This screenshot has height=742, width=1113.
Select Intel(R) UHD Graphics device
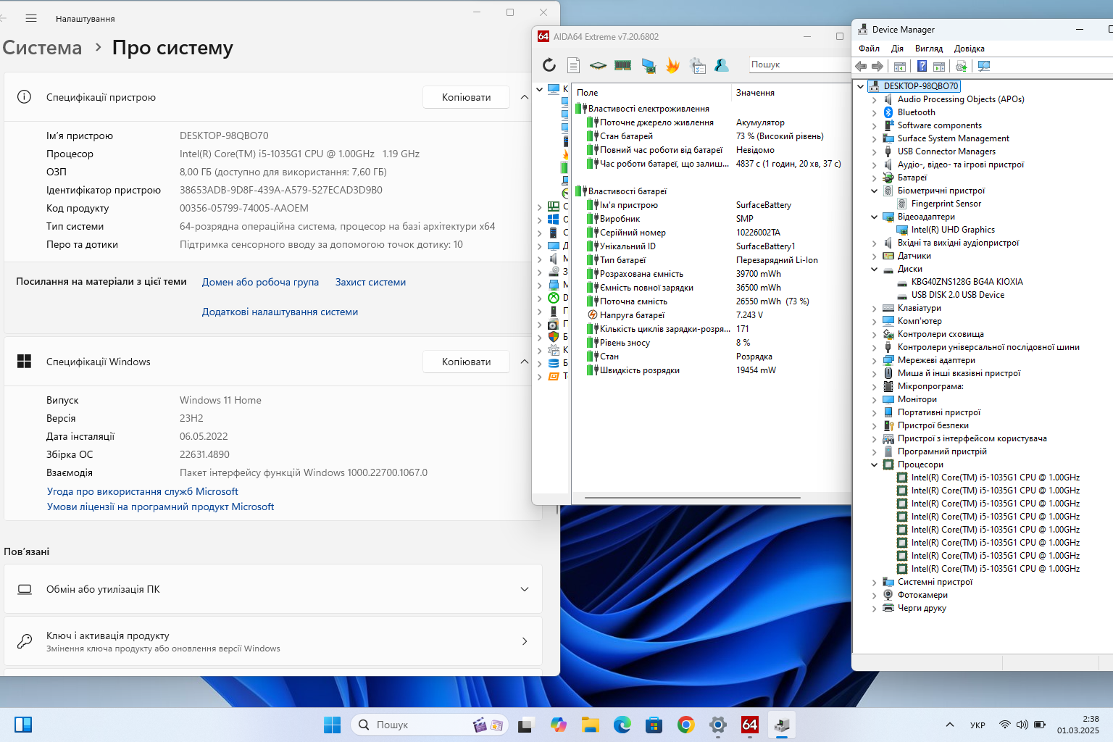pos(953,230)
